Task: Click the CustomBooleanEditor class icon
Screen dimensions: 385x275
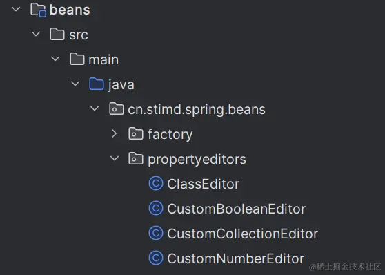Action: (x=156, y=209)
